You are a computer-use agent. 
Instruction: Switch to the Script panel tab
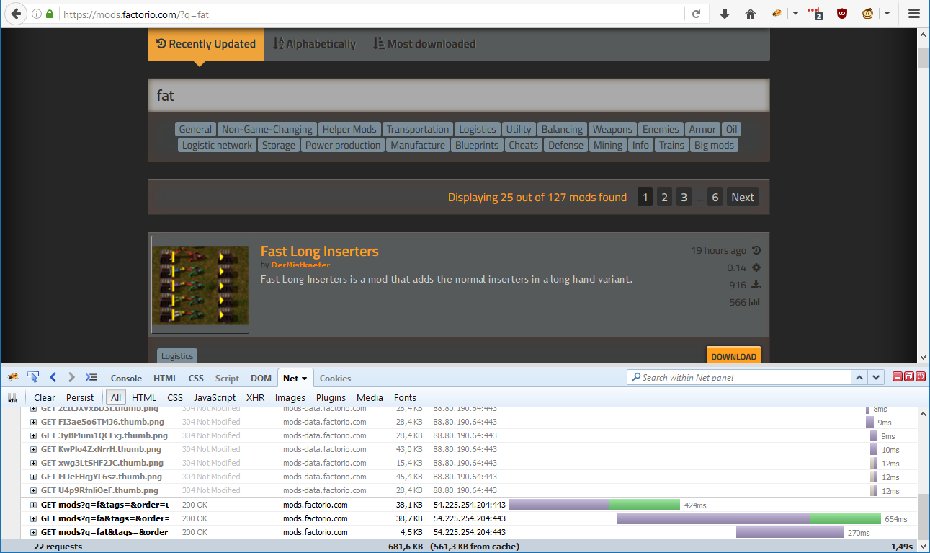227,378
